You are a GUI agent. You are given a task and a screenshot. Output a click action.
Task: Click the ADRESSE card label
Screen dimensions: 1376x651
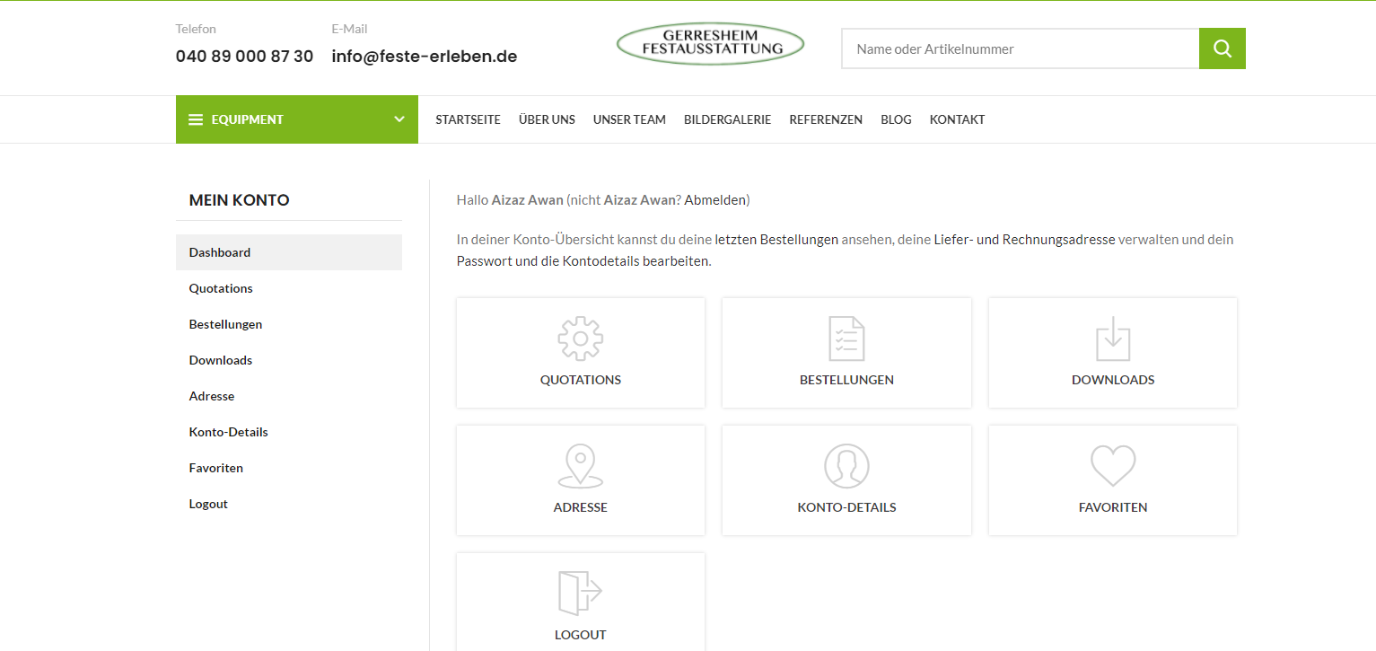tap(581, 507)
